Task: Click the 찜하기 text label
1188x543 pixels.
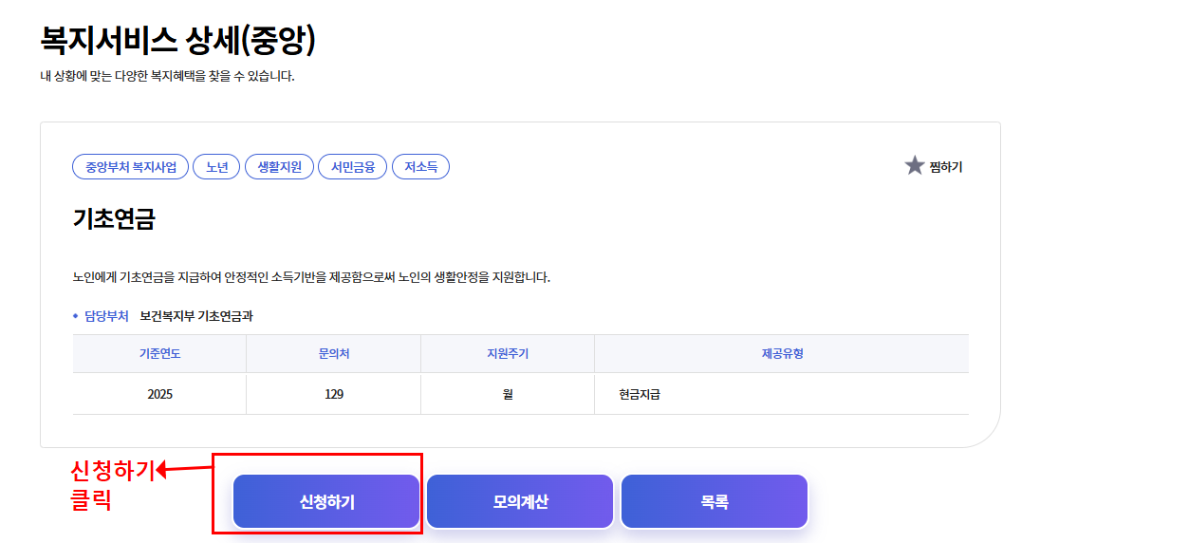Action: coord(946,167)
